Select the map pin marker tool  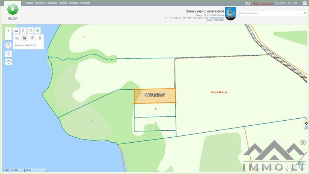(x=23, y=31)
